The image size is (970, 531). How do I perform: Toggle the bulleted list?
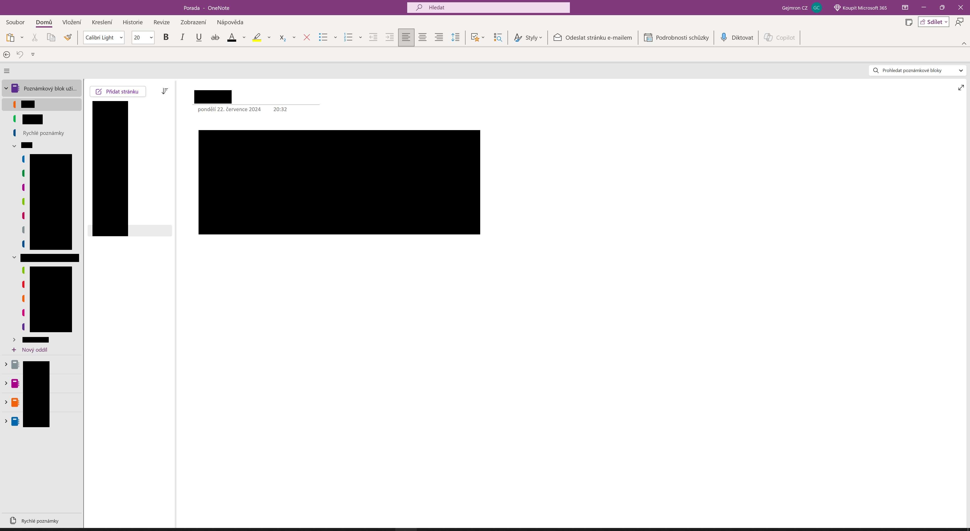point(323,37)
